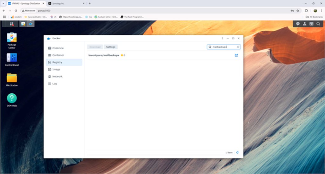Go to Docker Network section
Screen dimensions: 325x174
[64, 77]
